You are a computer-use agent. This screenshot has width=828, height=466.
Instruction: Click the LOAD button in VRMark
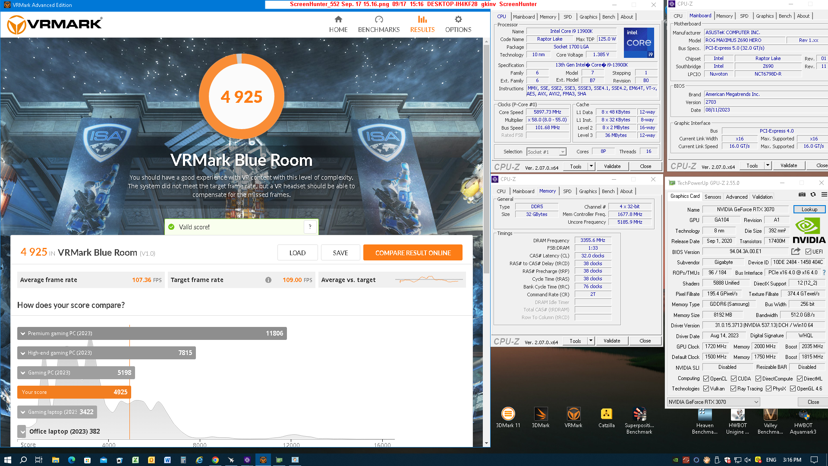[297, 253]
